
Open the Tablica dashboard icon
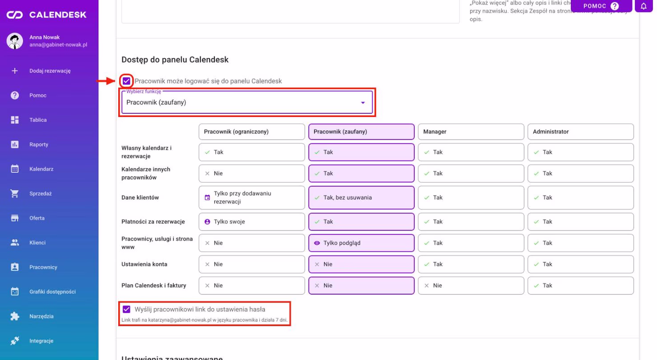tap(15, 120)
